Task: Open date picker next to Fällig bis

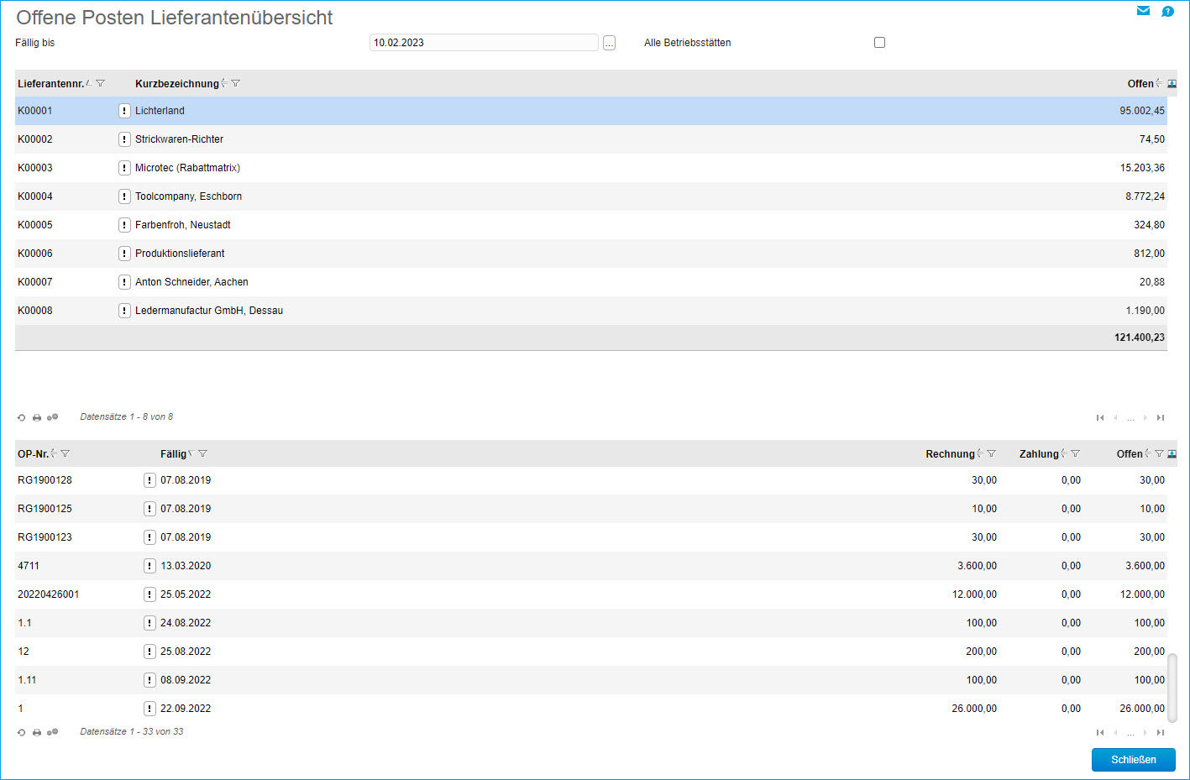Action: 609,43
